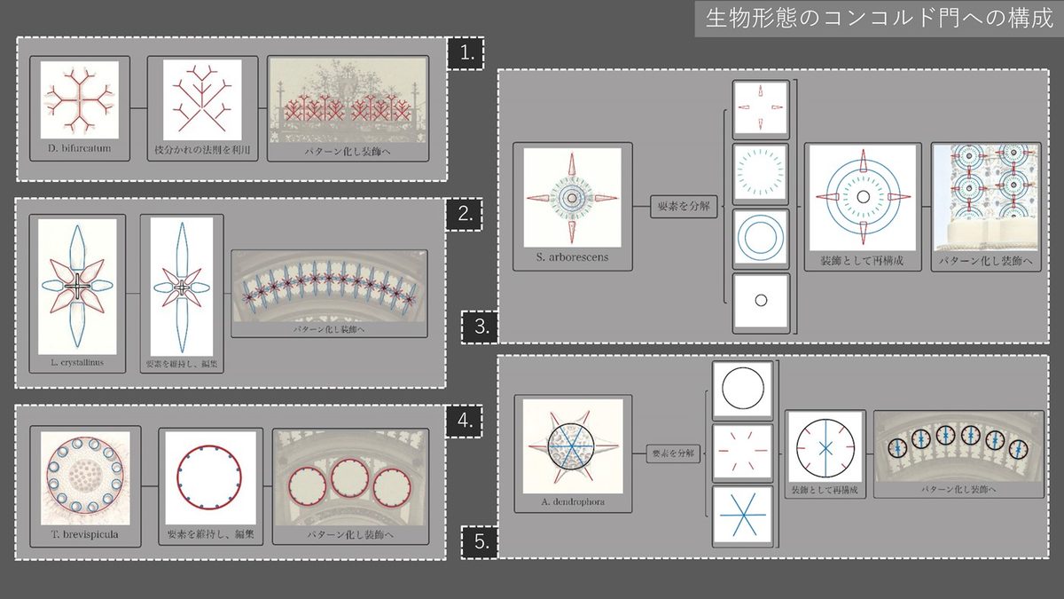Click the radial dashes ring component tile
This screenshot has height=599, width=1064.
(761, 171)
